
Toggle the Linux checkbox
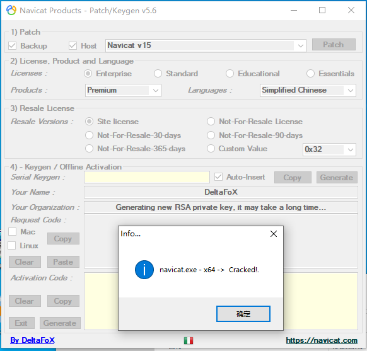coord(12,246)
